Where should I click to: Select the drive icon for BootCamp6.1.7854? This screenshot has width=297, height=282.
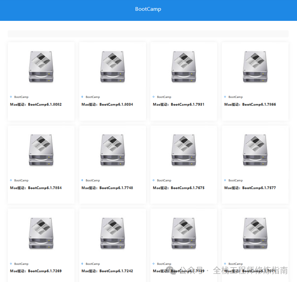pyautogui.click(x=41, y=150)
